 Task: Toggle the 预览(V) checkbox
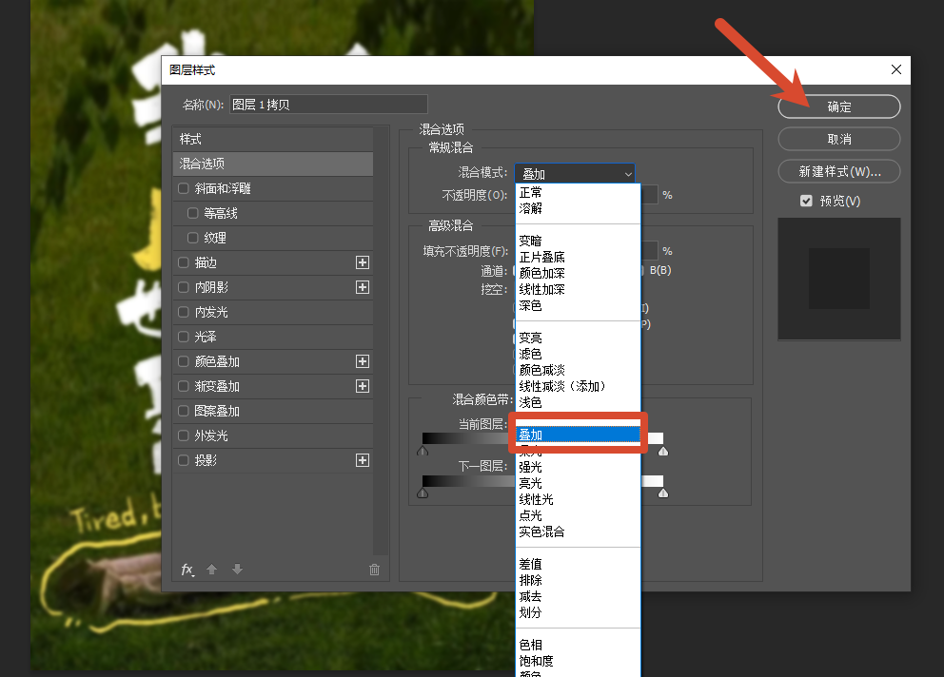[806, 201]
